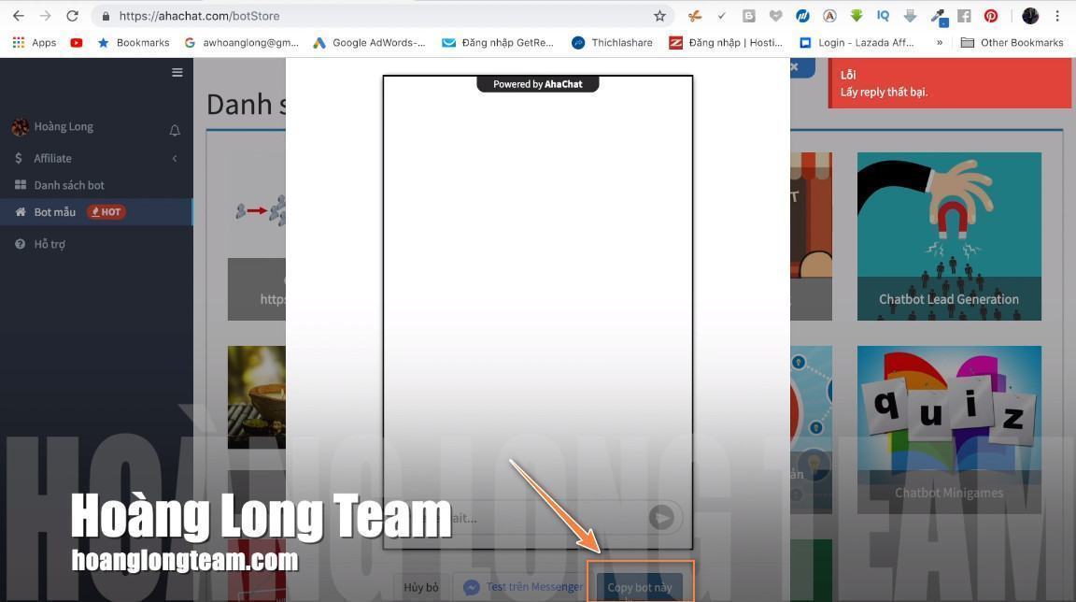Viewport: 1076px width, 602px height.
Task: Click the heart extension icon
Action: point(775,16)
